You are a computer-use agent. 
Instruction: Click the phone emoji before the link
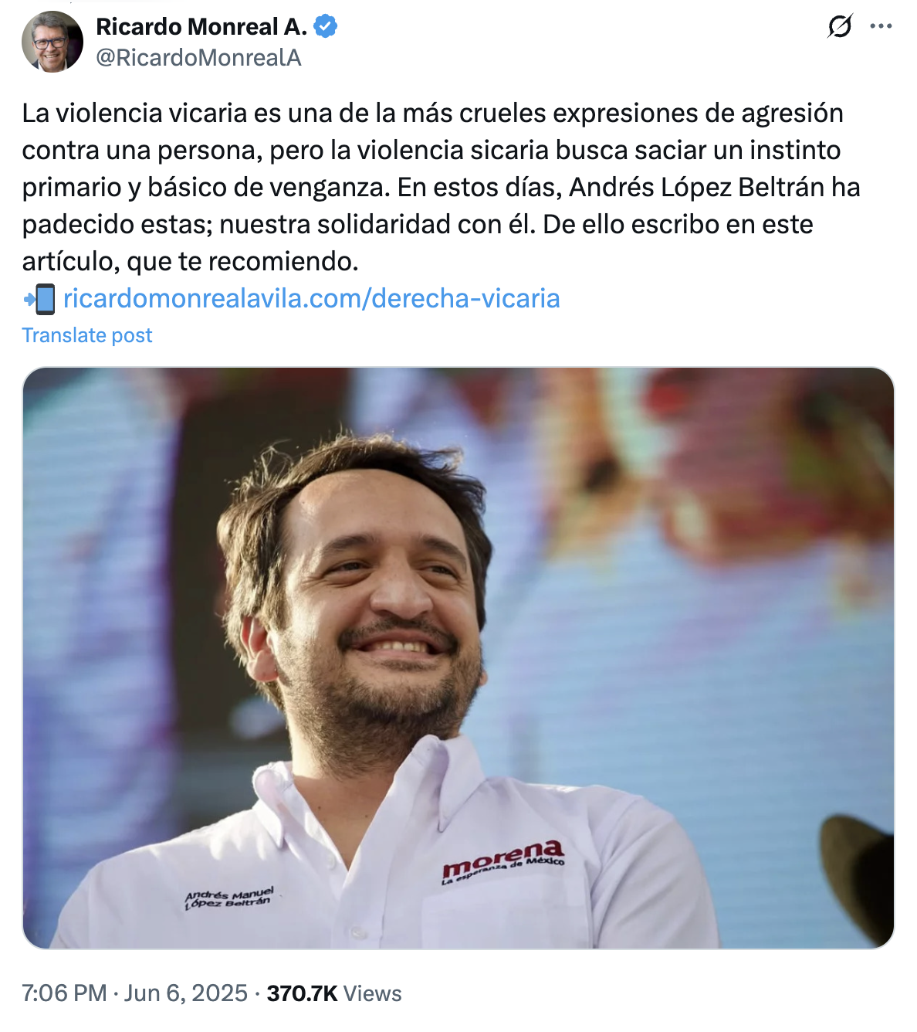39,299
